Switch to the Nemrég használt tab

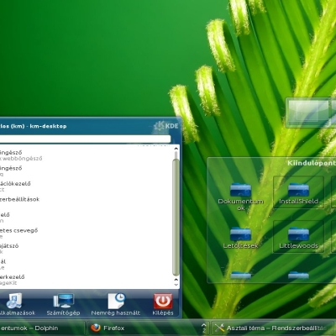pyautogui.click(x=116, y=305)
